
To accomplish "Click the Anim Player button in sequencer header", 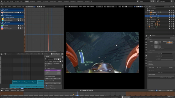I will point(55,54).
